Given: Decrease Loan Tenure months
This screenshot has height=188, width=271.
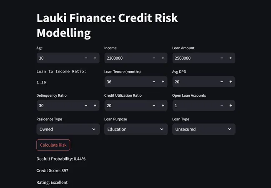Looking at the screenshot, I should [154, 82].
